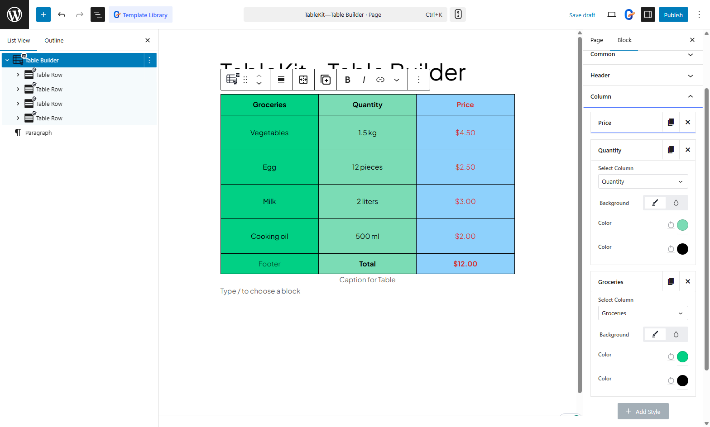Duplicate the Price column style
Image resolution: width=710 pixels, height=427 pixels.
click(671, 123)
